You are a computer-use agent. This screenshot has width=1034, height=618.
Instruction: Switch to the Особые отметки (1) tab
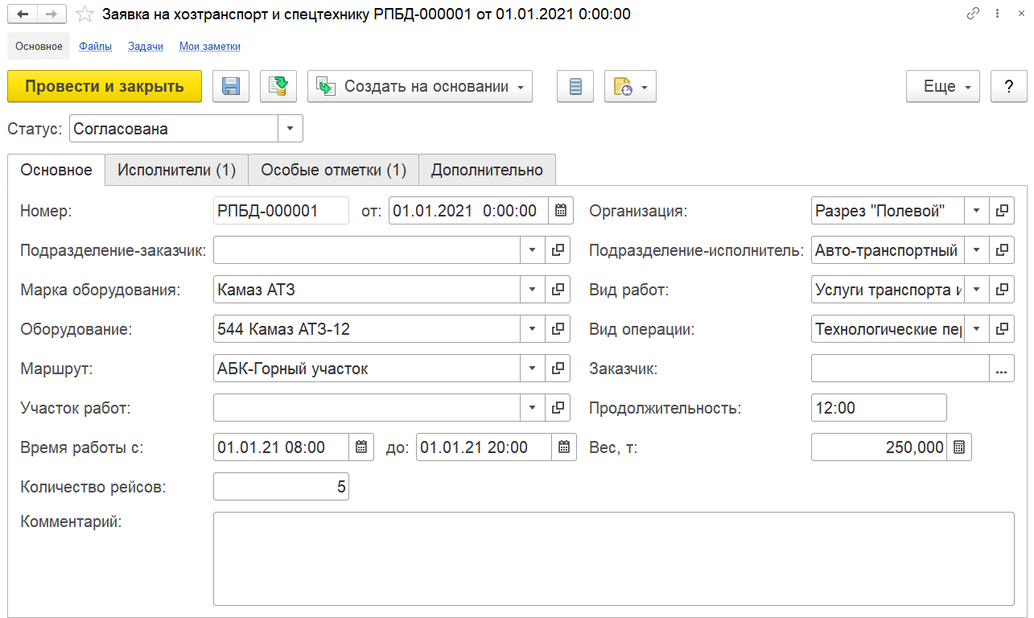click(x=333, y=170)
